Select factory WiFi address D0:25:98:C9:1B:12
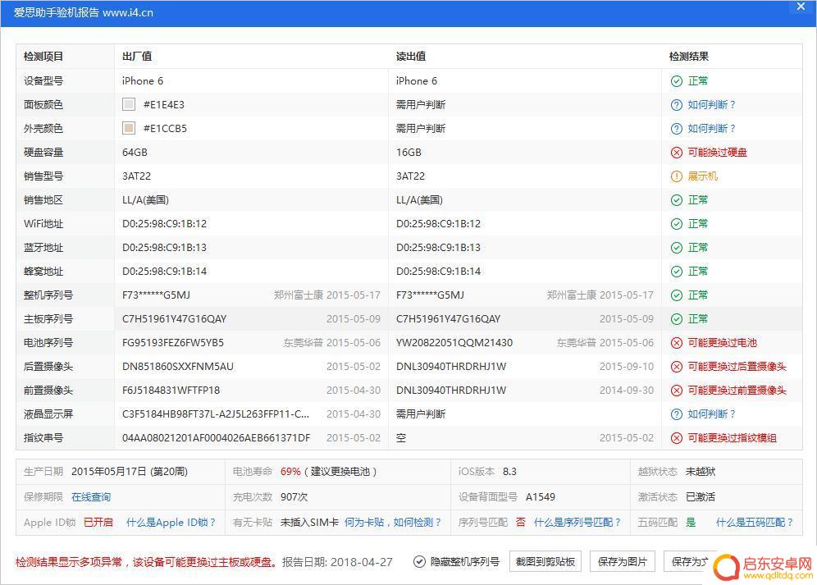Viewport: 817px width, 585px height. pos(165,224)
